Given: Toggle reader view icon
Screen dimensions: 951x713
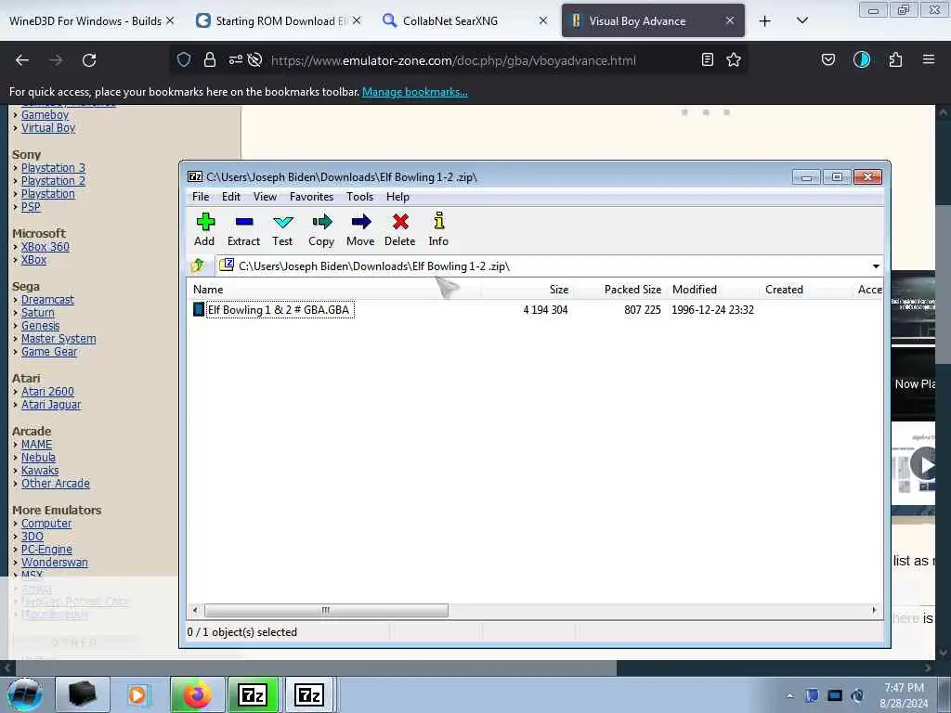Looking at the screenshot, I should [x=707, y=59].
